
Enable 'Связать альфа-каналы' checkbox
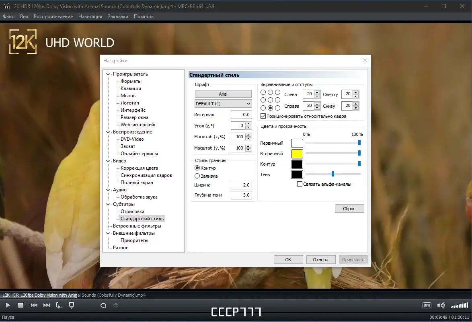[x=300, y=184]
